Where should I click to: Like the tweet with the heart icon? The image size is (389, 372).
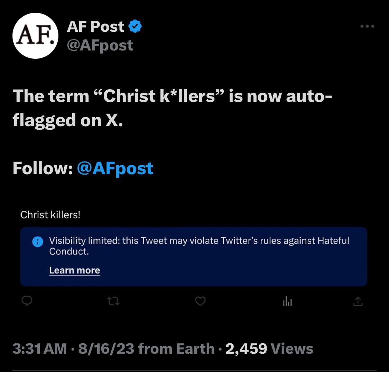(201, 302)
